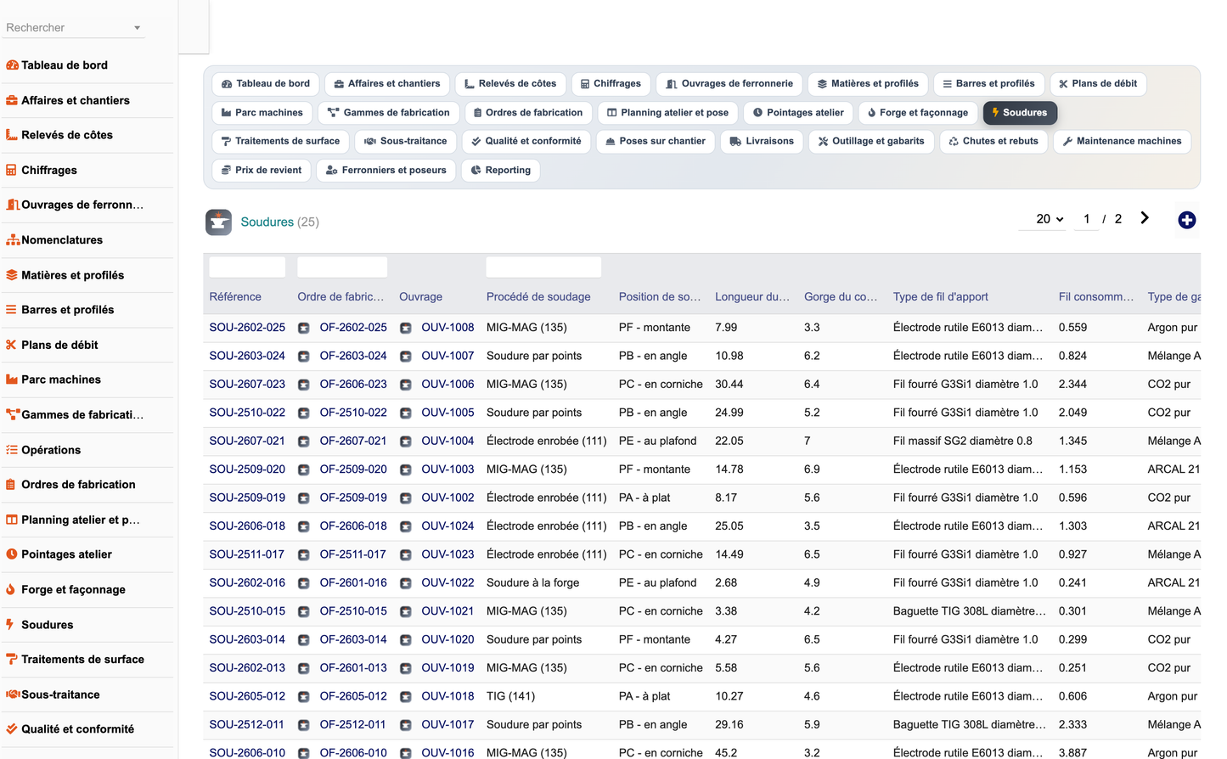Click the Pointages atelier clock icon in sidebar
The width and height of the screenshot is (1227, 759).
click(12, 554)
